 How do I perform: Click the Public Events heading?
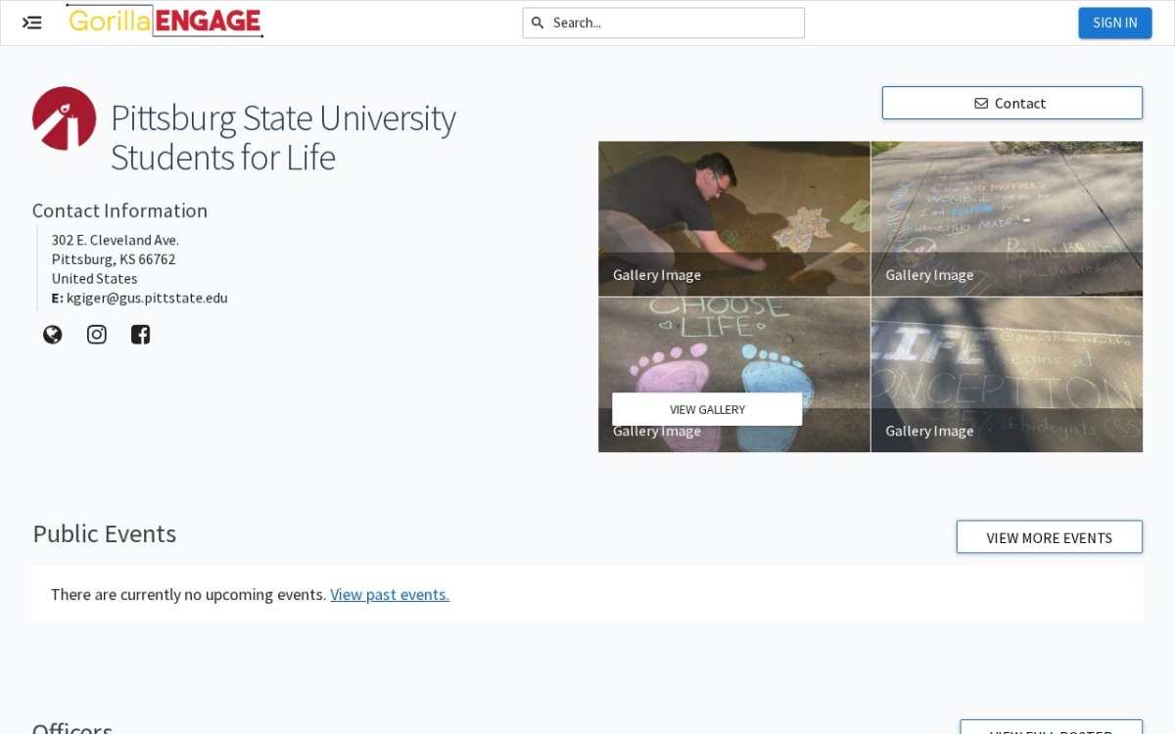tap(105, 533)
